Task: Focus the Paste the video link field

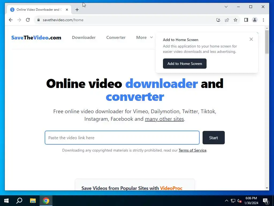Action: pyautogui.click(x=122, y=138)
